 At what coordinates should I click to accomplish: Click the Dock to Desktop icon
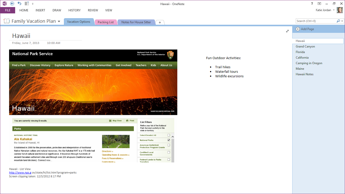coord(27,4)
